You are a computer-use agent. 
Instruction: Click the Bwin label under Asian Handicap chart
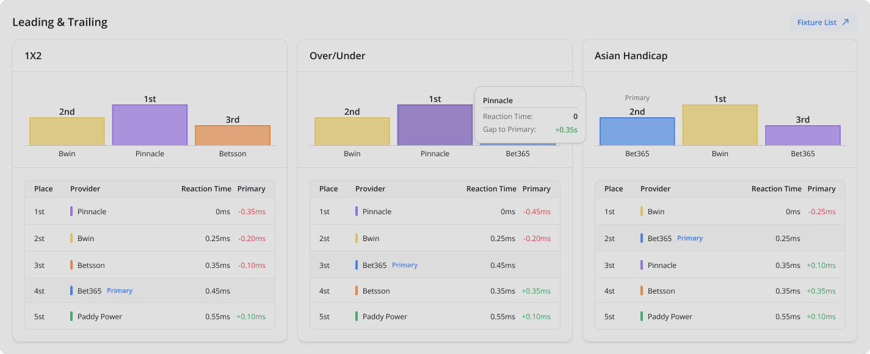720,154
